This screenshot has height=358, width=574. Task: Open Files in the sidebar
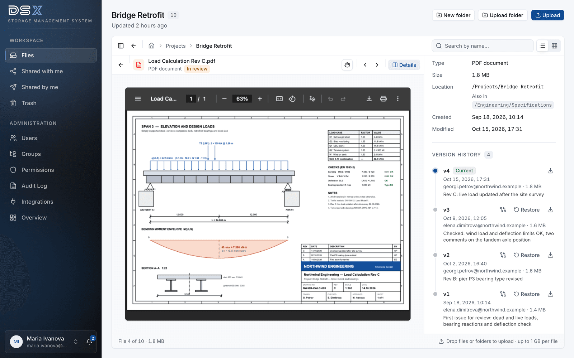(51, 55)
